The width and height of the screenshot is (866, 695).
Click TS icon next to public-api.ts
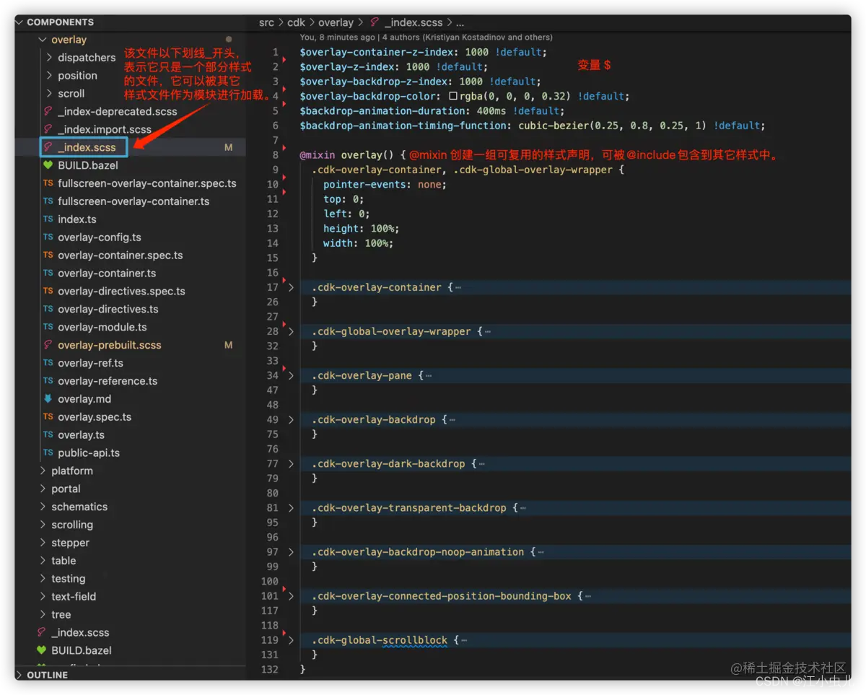click(x=48, y=453)
